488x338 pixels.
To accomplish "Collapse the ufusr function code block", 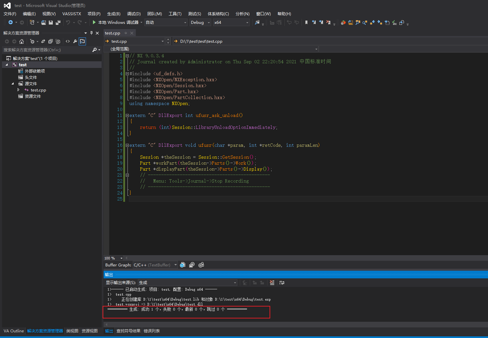I will (x=127, y=145).
